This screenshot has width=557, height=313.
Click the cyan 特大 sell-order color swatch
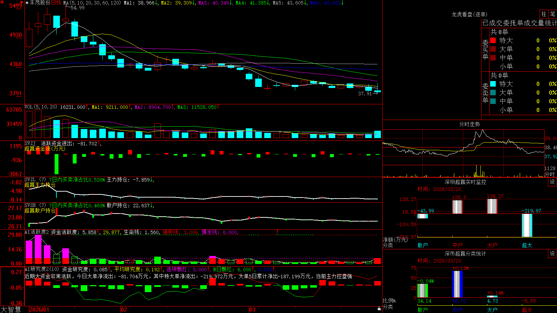click(493, 84)
